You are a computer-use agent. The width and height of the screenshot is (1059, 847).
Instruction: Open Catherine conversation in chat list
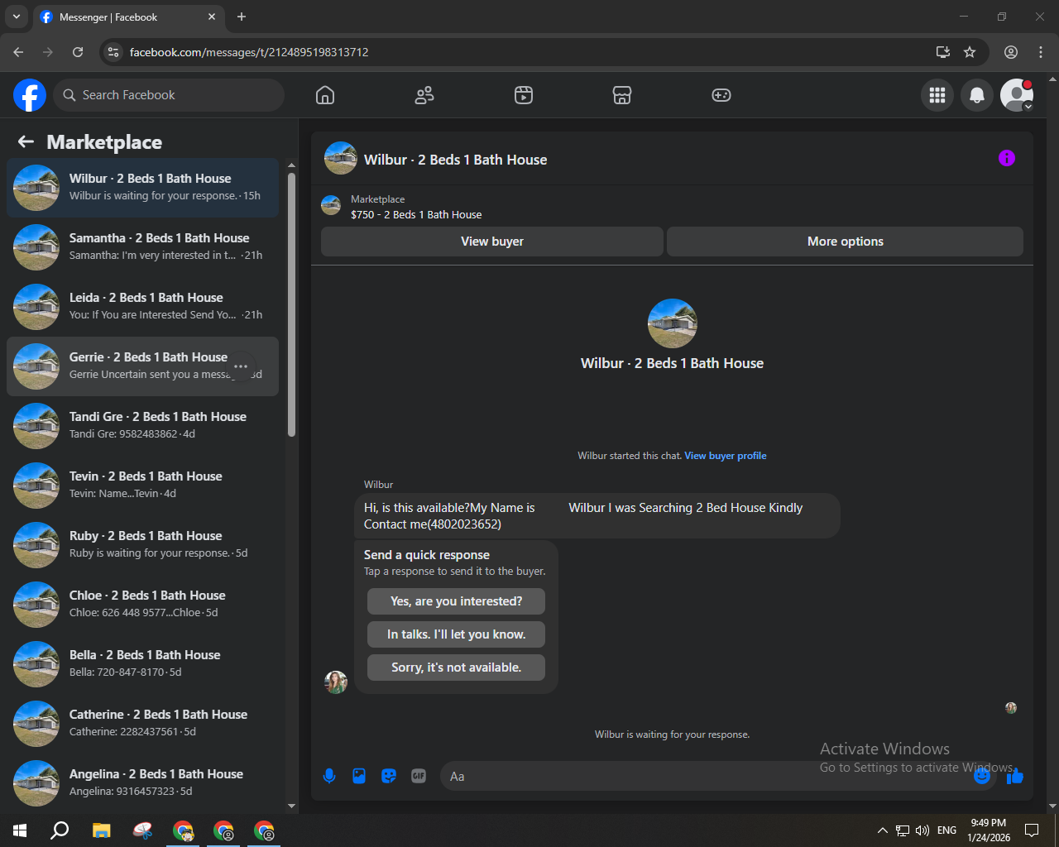click(x=142, y=724)
